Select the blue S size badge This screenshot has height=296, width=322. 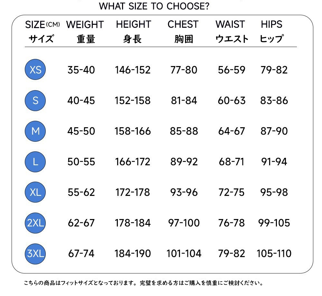click(x=35, y=100)
